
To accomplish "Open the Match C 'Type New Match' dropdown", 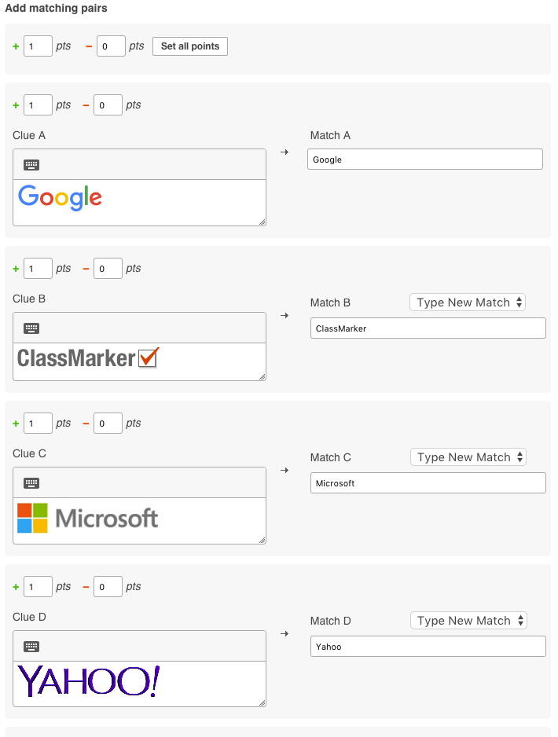I will 468,457.
